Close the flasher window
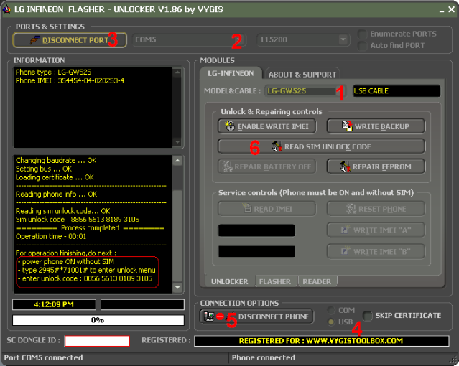 point(451,9)
